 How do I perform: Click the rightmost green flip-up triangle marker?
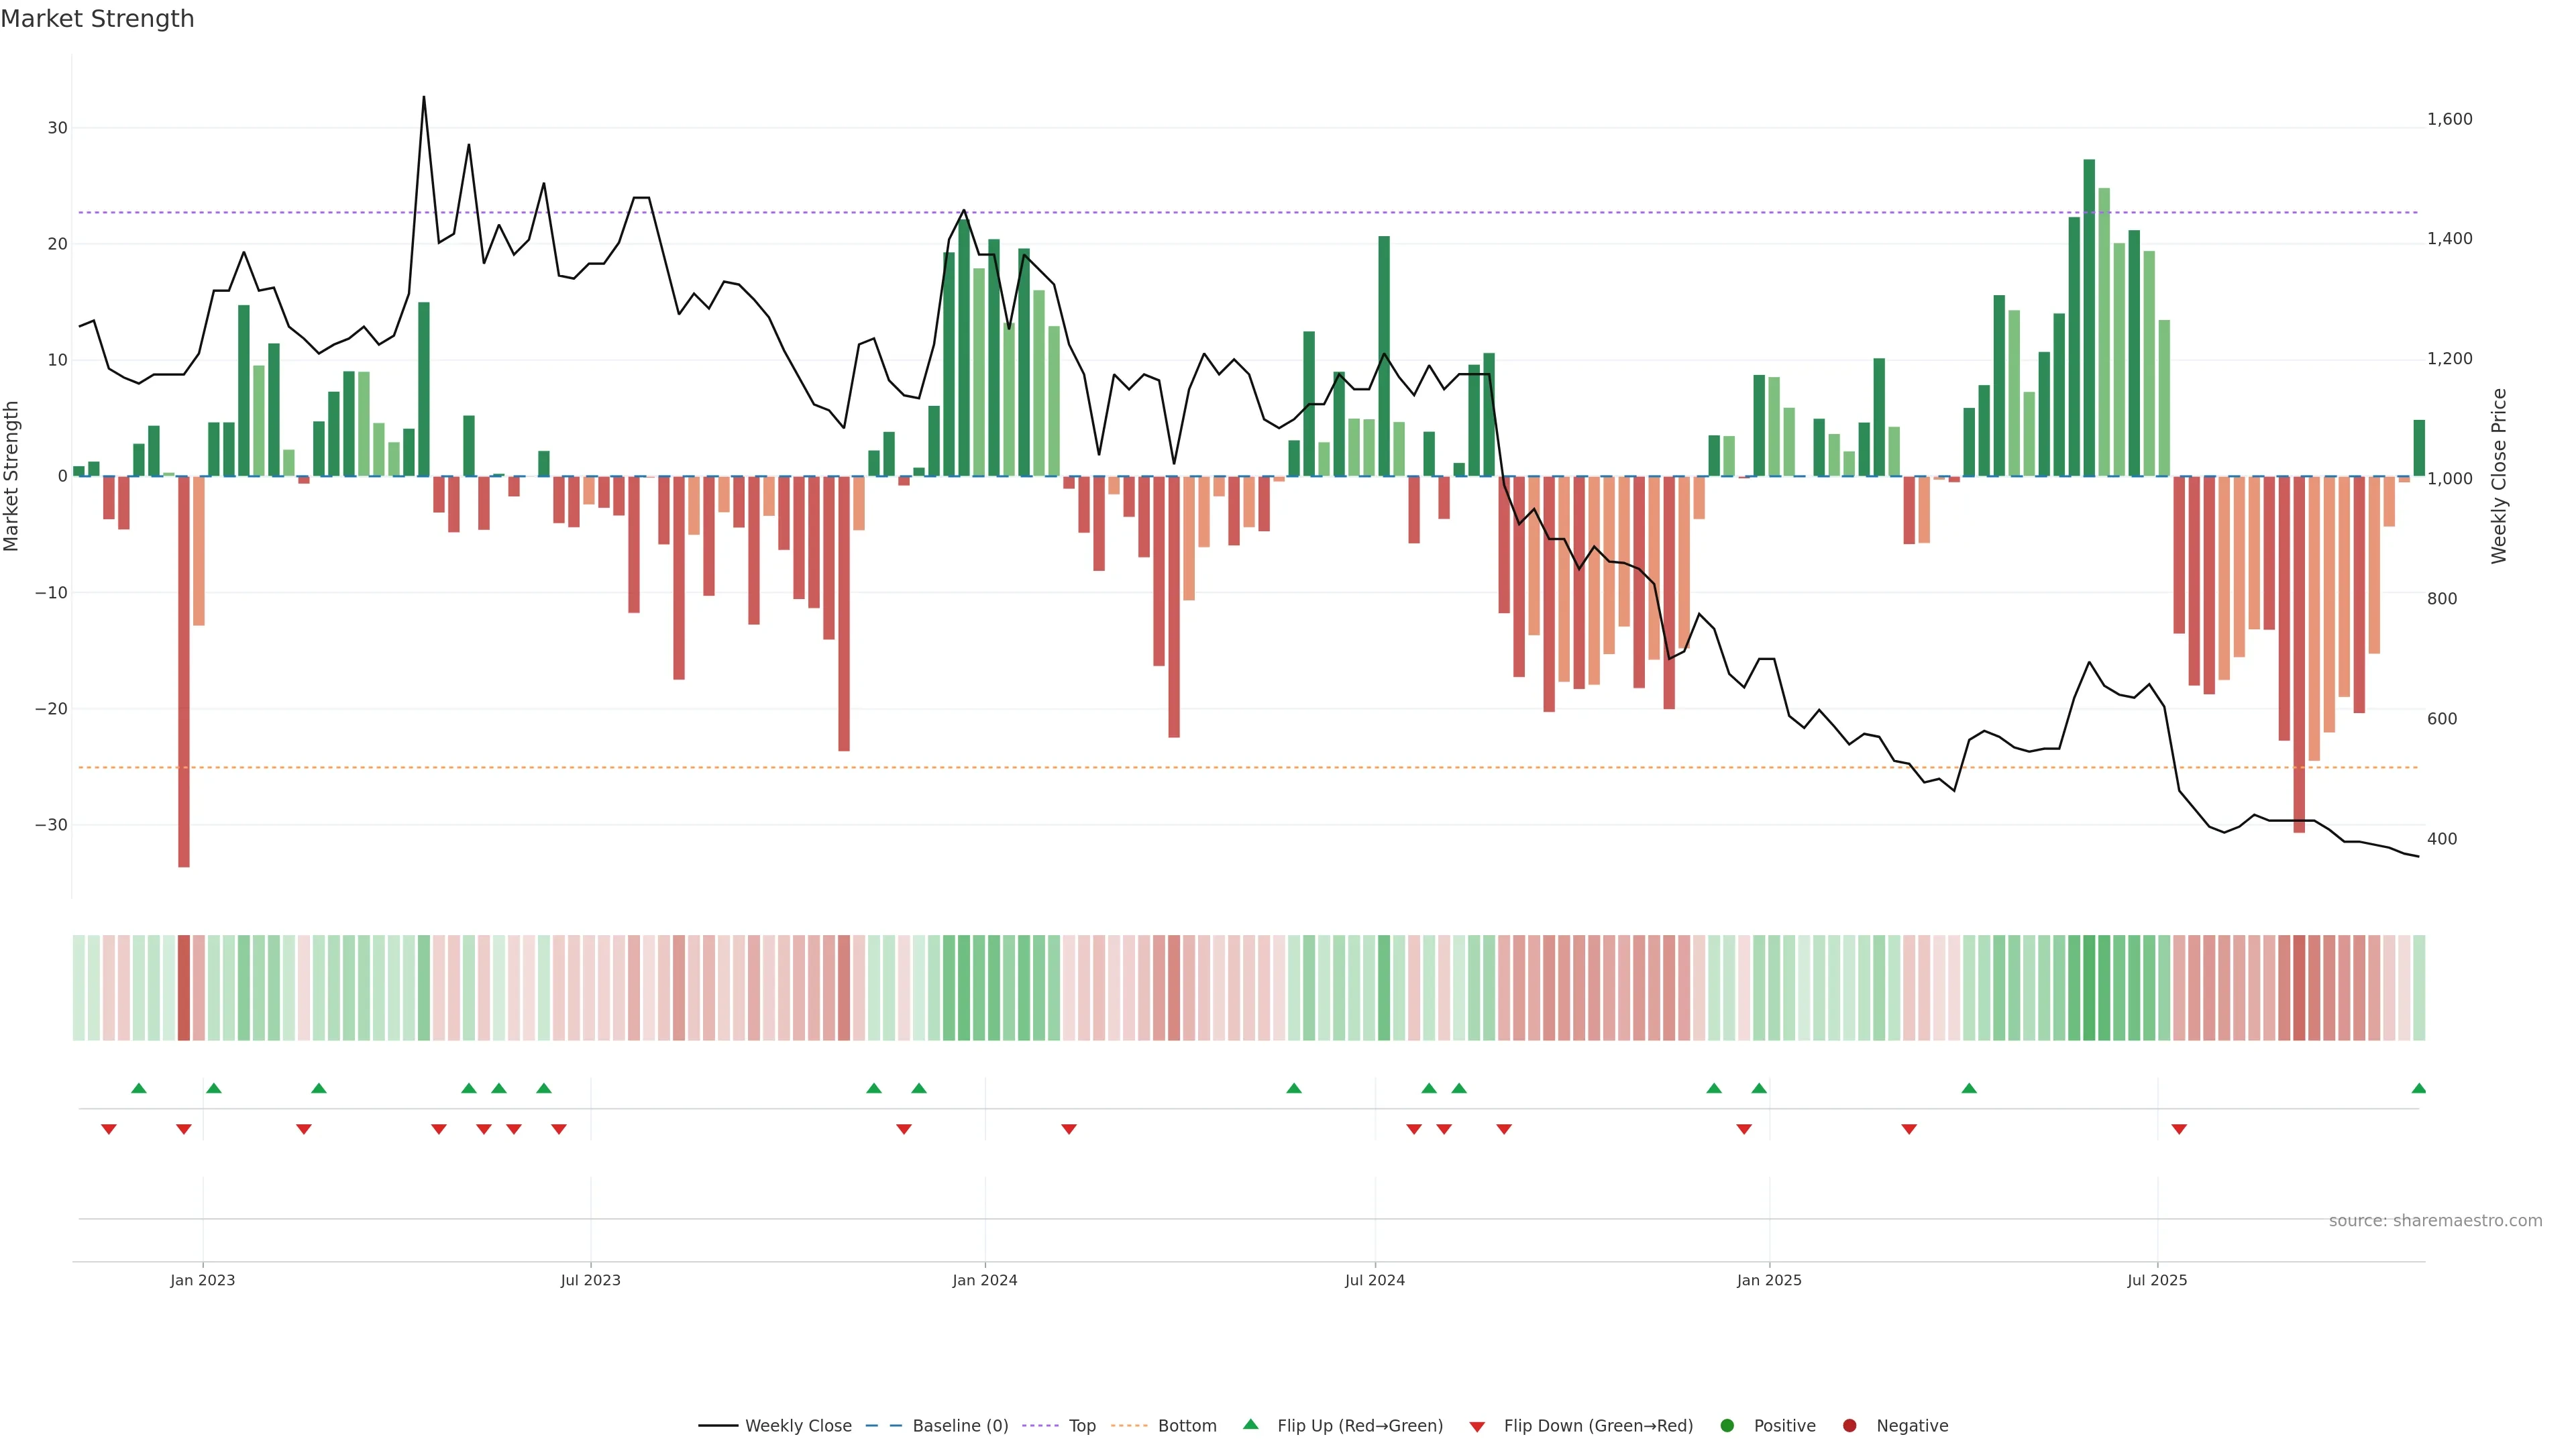coord(2418,1088)
